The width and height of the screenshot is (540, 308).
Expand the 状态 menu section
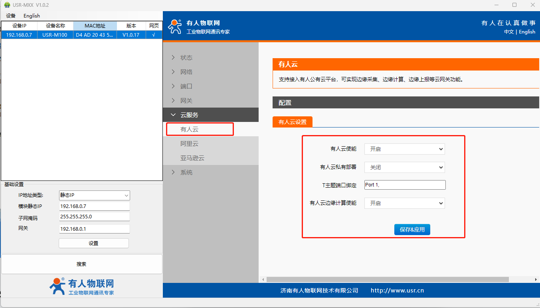click(x=186, y=57)
